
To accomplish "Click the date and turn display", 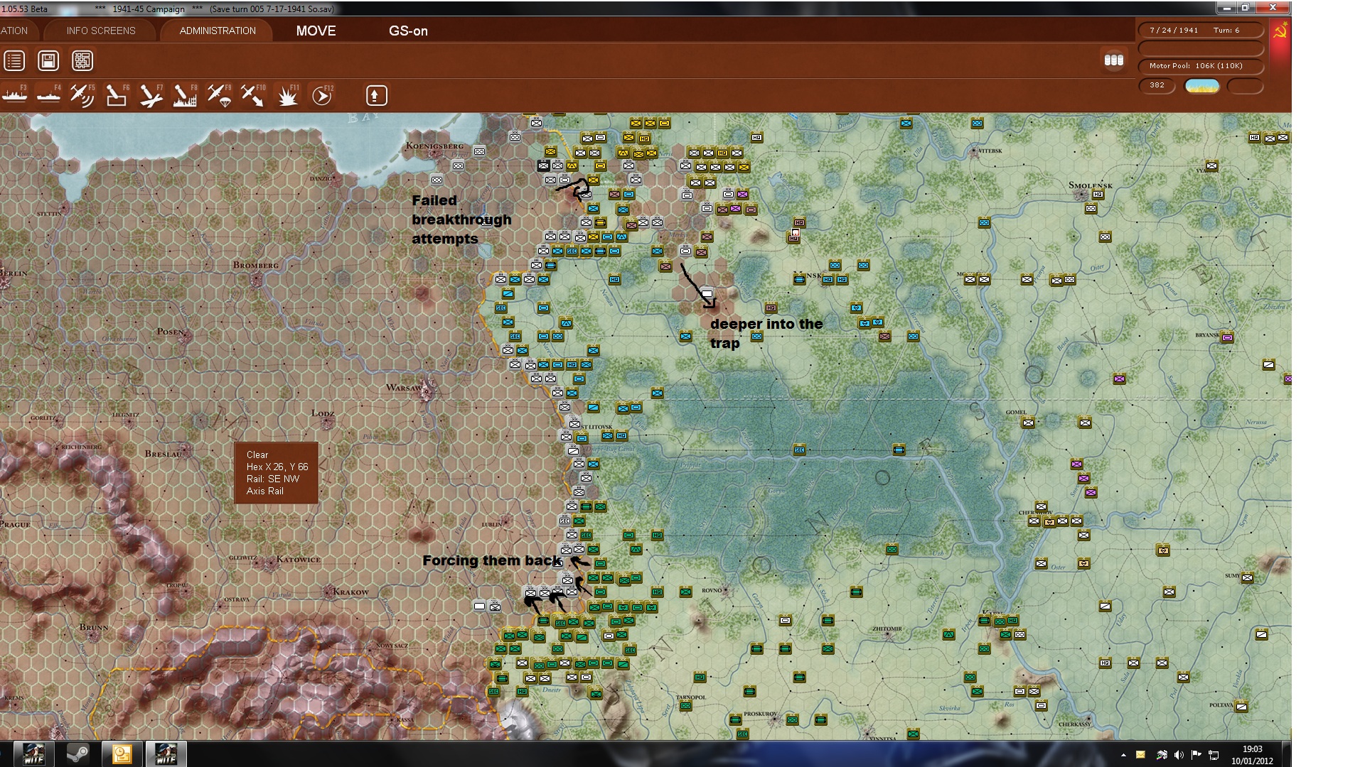I will (1201, 30).
